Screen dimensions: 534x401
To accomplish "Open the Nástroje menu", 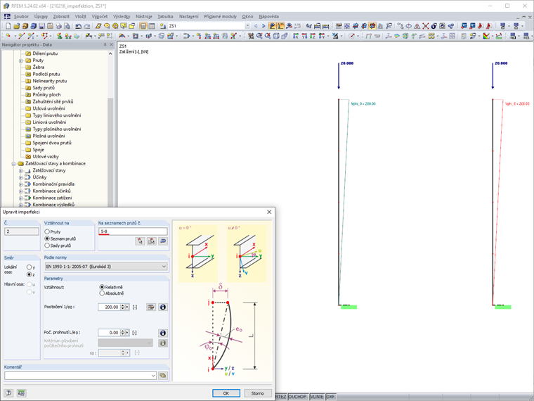I will click(x=144, y=16).
